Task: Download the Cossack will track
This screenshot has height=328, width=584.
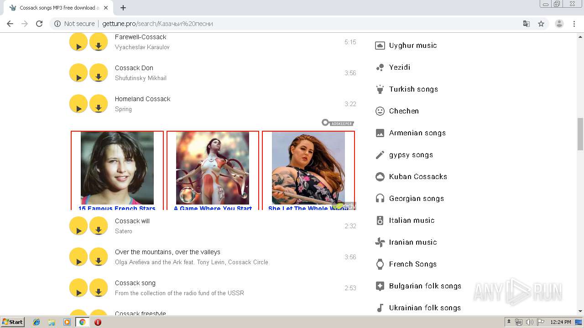Action: coord(99,226)
